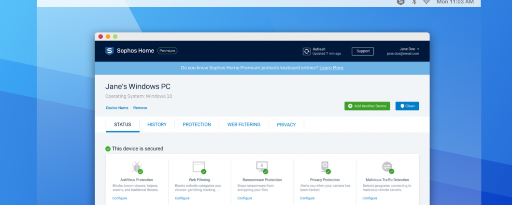The width and height of the screenshot is (512, 205).
Task: Click the Sophos Home title text
Action: pyautogui.click(x=136, y=51)
